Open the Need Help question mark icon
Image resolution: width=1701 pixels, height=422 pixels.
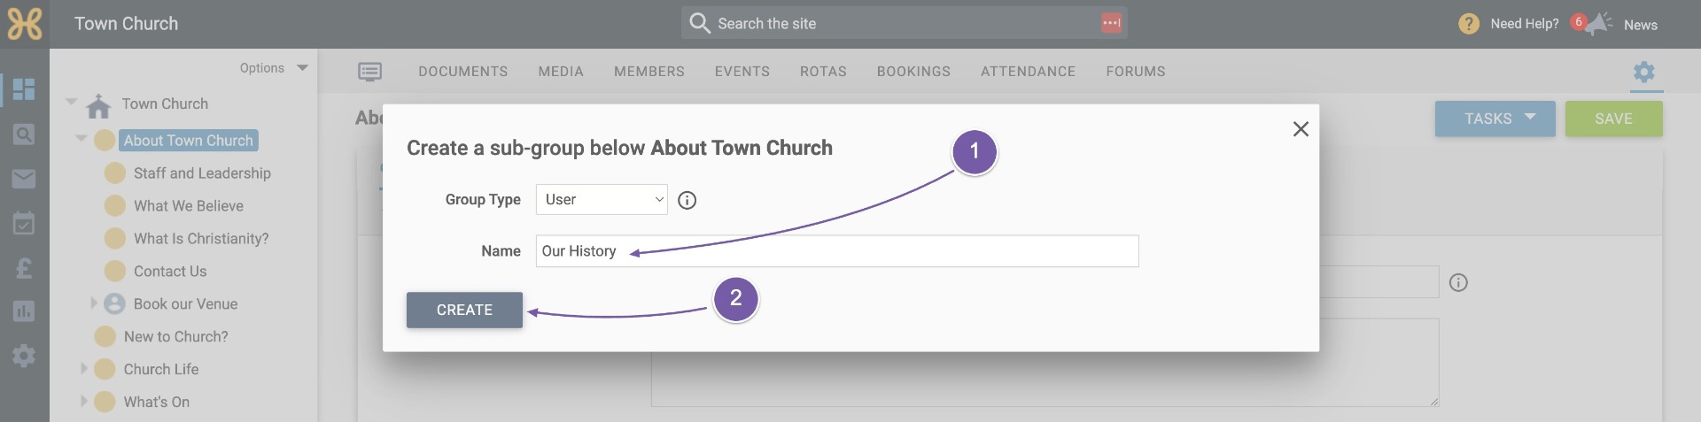pos(1468,24)
